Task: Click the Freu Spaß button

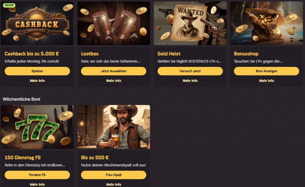Action: pos(113,175)
